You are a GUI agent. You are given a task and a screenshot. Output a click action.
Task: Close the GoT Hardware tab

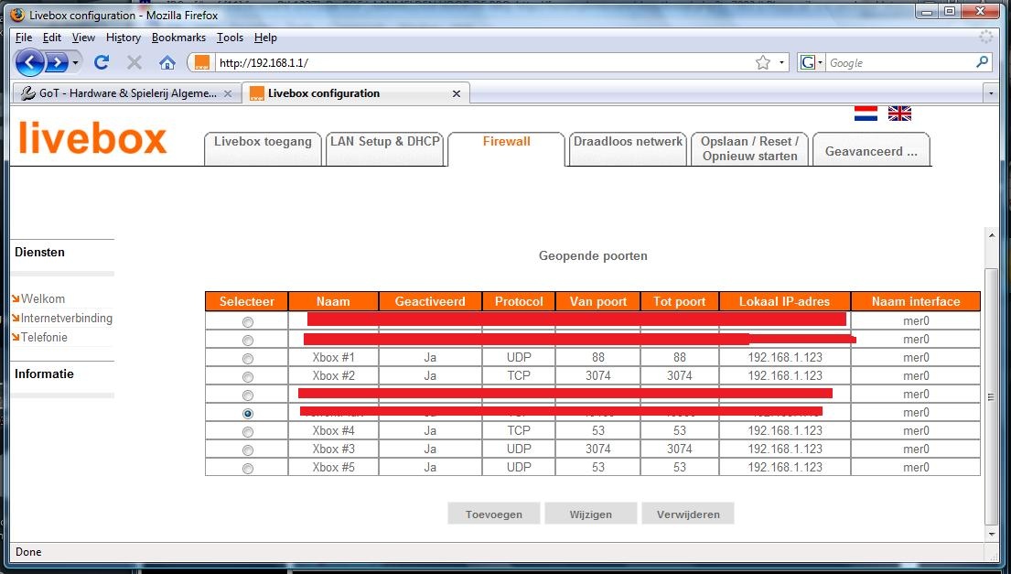click(x=228, y=93)
